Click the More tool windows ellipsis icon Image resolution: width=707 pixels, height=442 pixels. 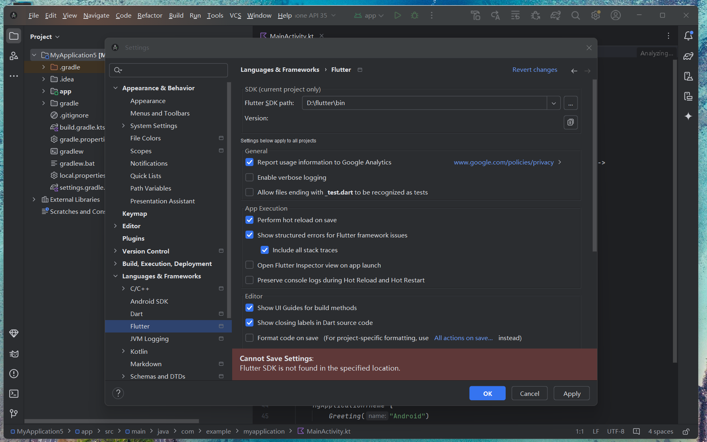(14, 76)
